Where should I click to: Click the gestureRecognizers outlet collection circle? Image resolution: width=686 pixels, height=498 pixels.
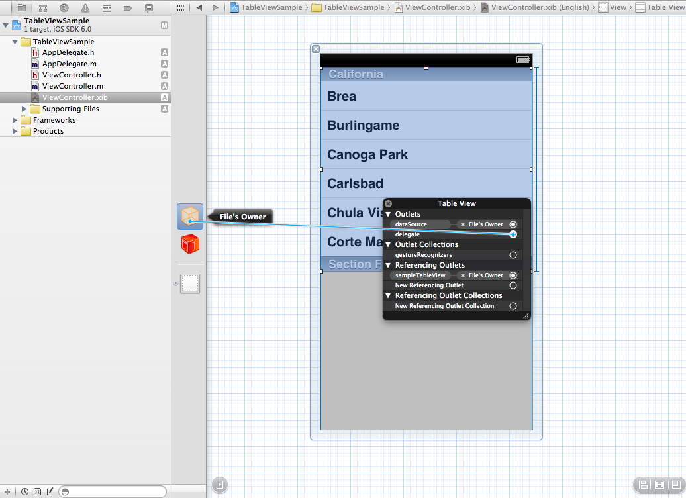[x=513, y=255]
